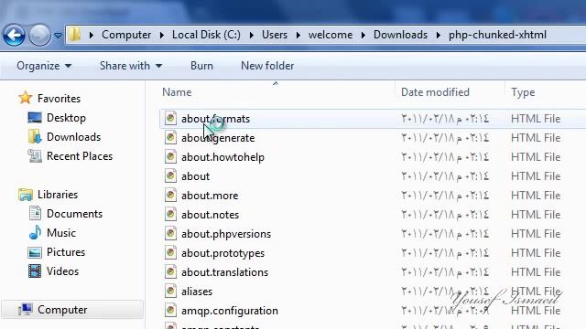Open the Pictures library

point(66,252)
